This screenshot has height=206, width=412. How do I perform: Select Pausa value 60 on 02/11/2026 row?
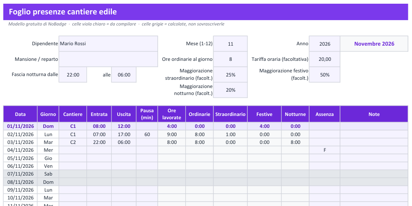point(147,134)
